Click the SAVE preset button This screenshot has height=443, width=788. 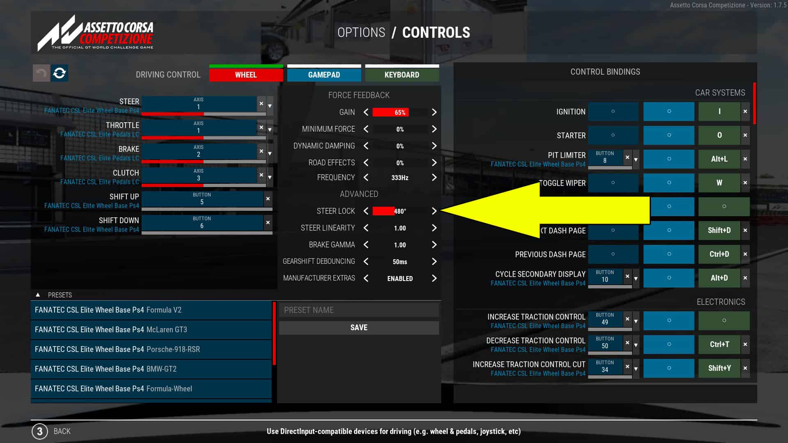[x=358, y=327]
